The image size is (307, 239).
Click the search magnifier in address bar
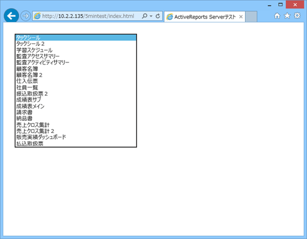tap(144, 16)
